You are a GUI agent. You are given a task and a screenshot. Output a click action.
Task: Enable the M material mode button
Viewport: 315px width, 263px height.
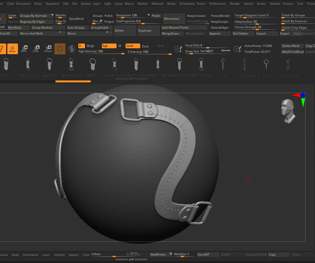(120, 46)
